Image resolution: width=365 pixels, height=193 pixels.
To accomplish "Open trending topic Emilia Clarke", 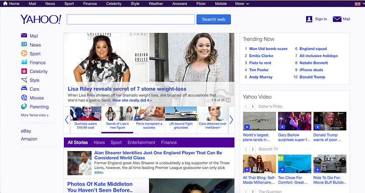I will tap(261, 56).
